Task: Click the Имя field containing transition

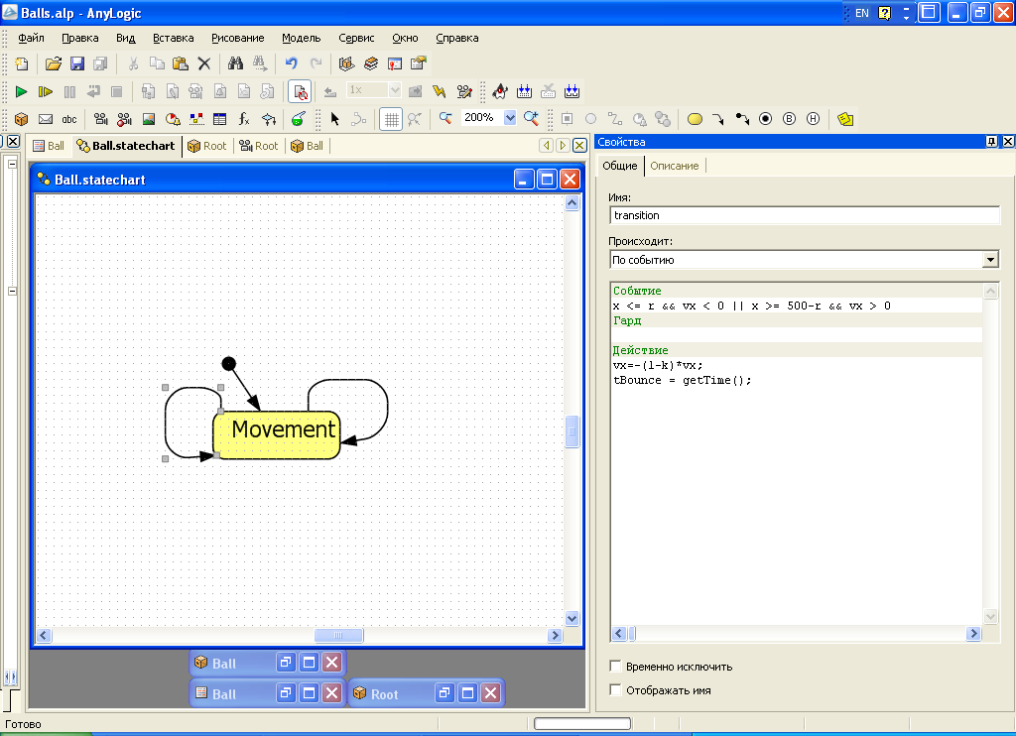Action: [804, 215]
